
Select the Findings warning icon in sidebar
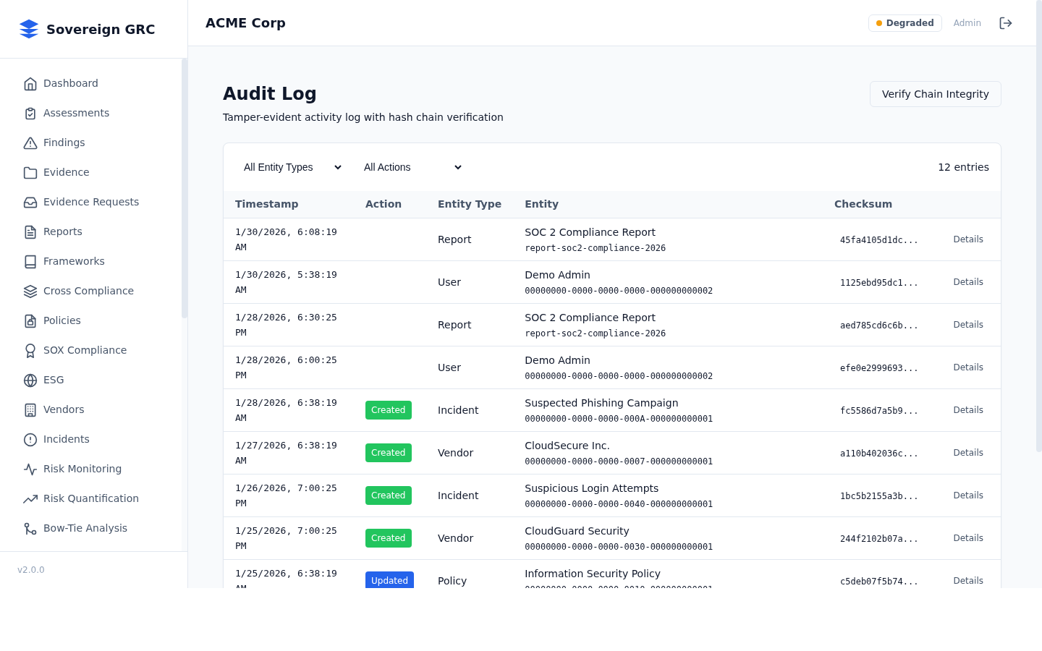point(30,142)
